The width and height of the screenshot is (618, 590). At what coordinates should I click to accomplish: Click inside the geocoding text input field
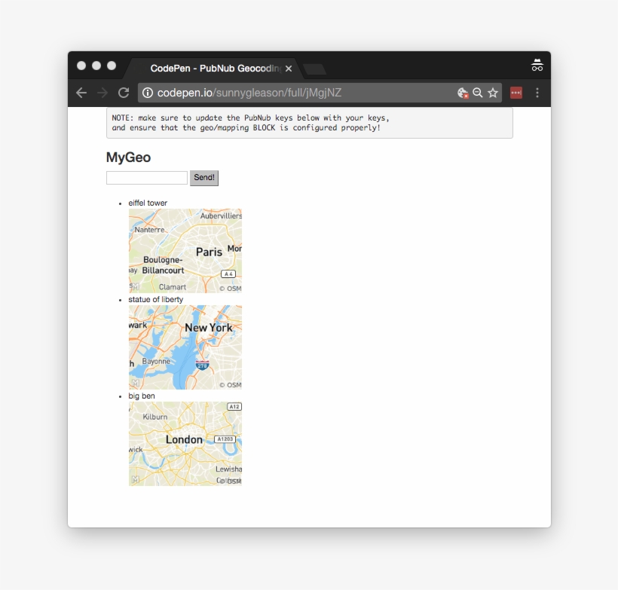[x=146, y=177]
